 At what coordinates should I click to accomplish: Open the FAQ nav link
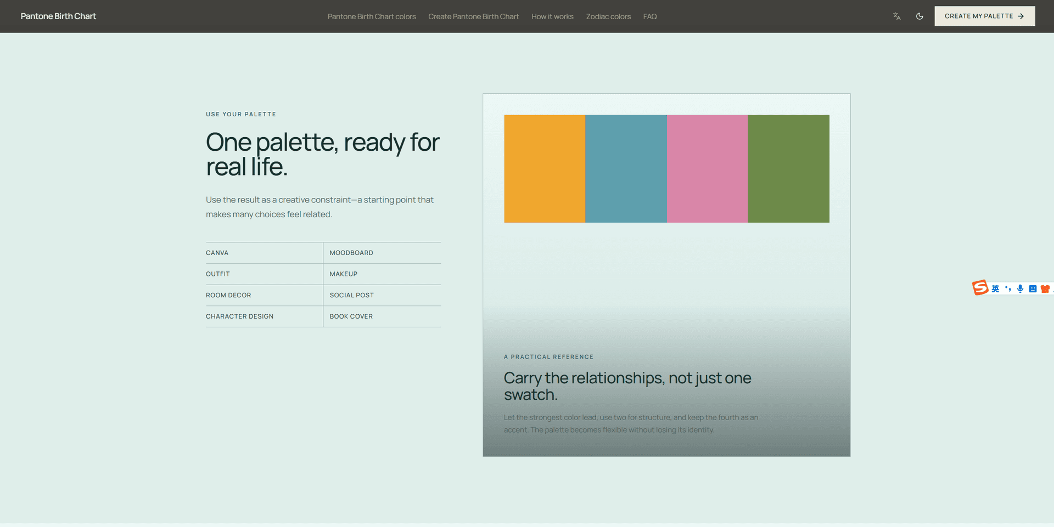click(x=650, y=16)
